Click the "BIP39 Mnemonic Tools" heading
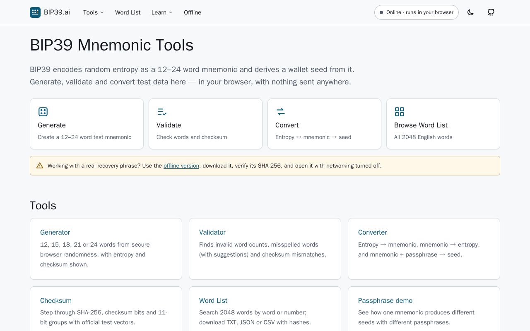This screenshot has width=530, height=331. click(x=112, y=45)
